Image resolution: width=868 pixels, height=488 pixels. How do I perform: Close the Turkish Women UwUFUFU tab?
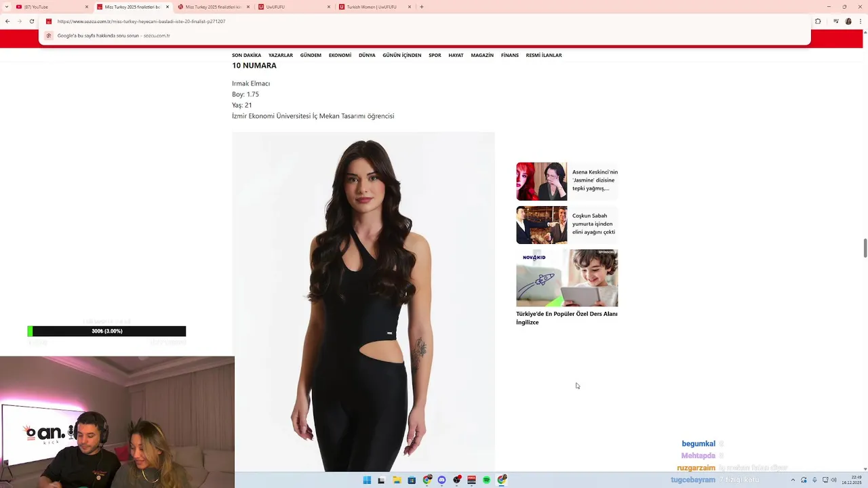[410, 7]
